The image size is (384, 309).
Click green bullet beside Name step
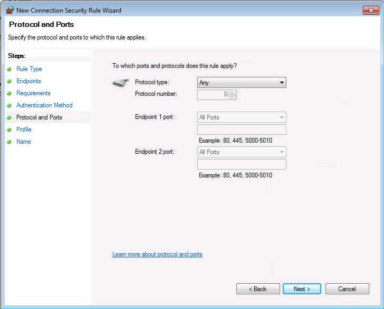pyautogui.click(x=9, y=142)
